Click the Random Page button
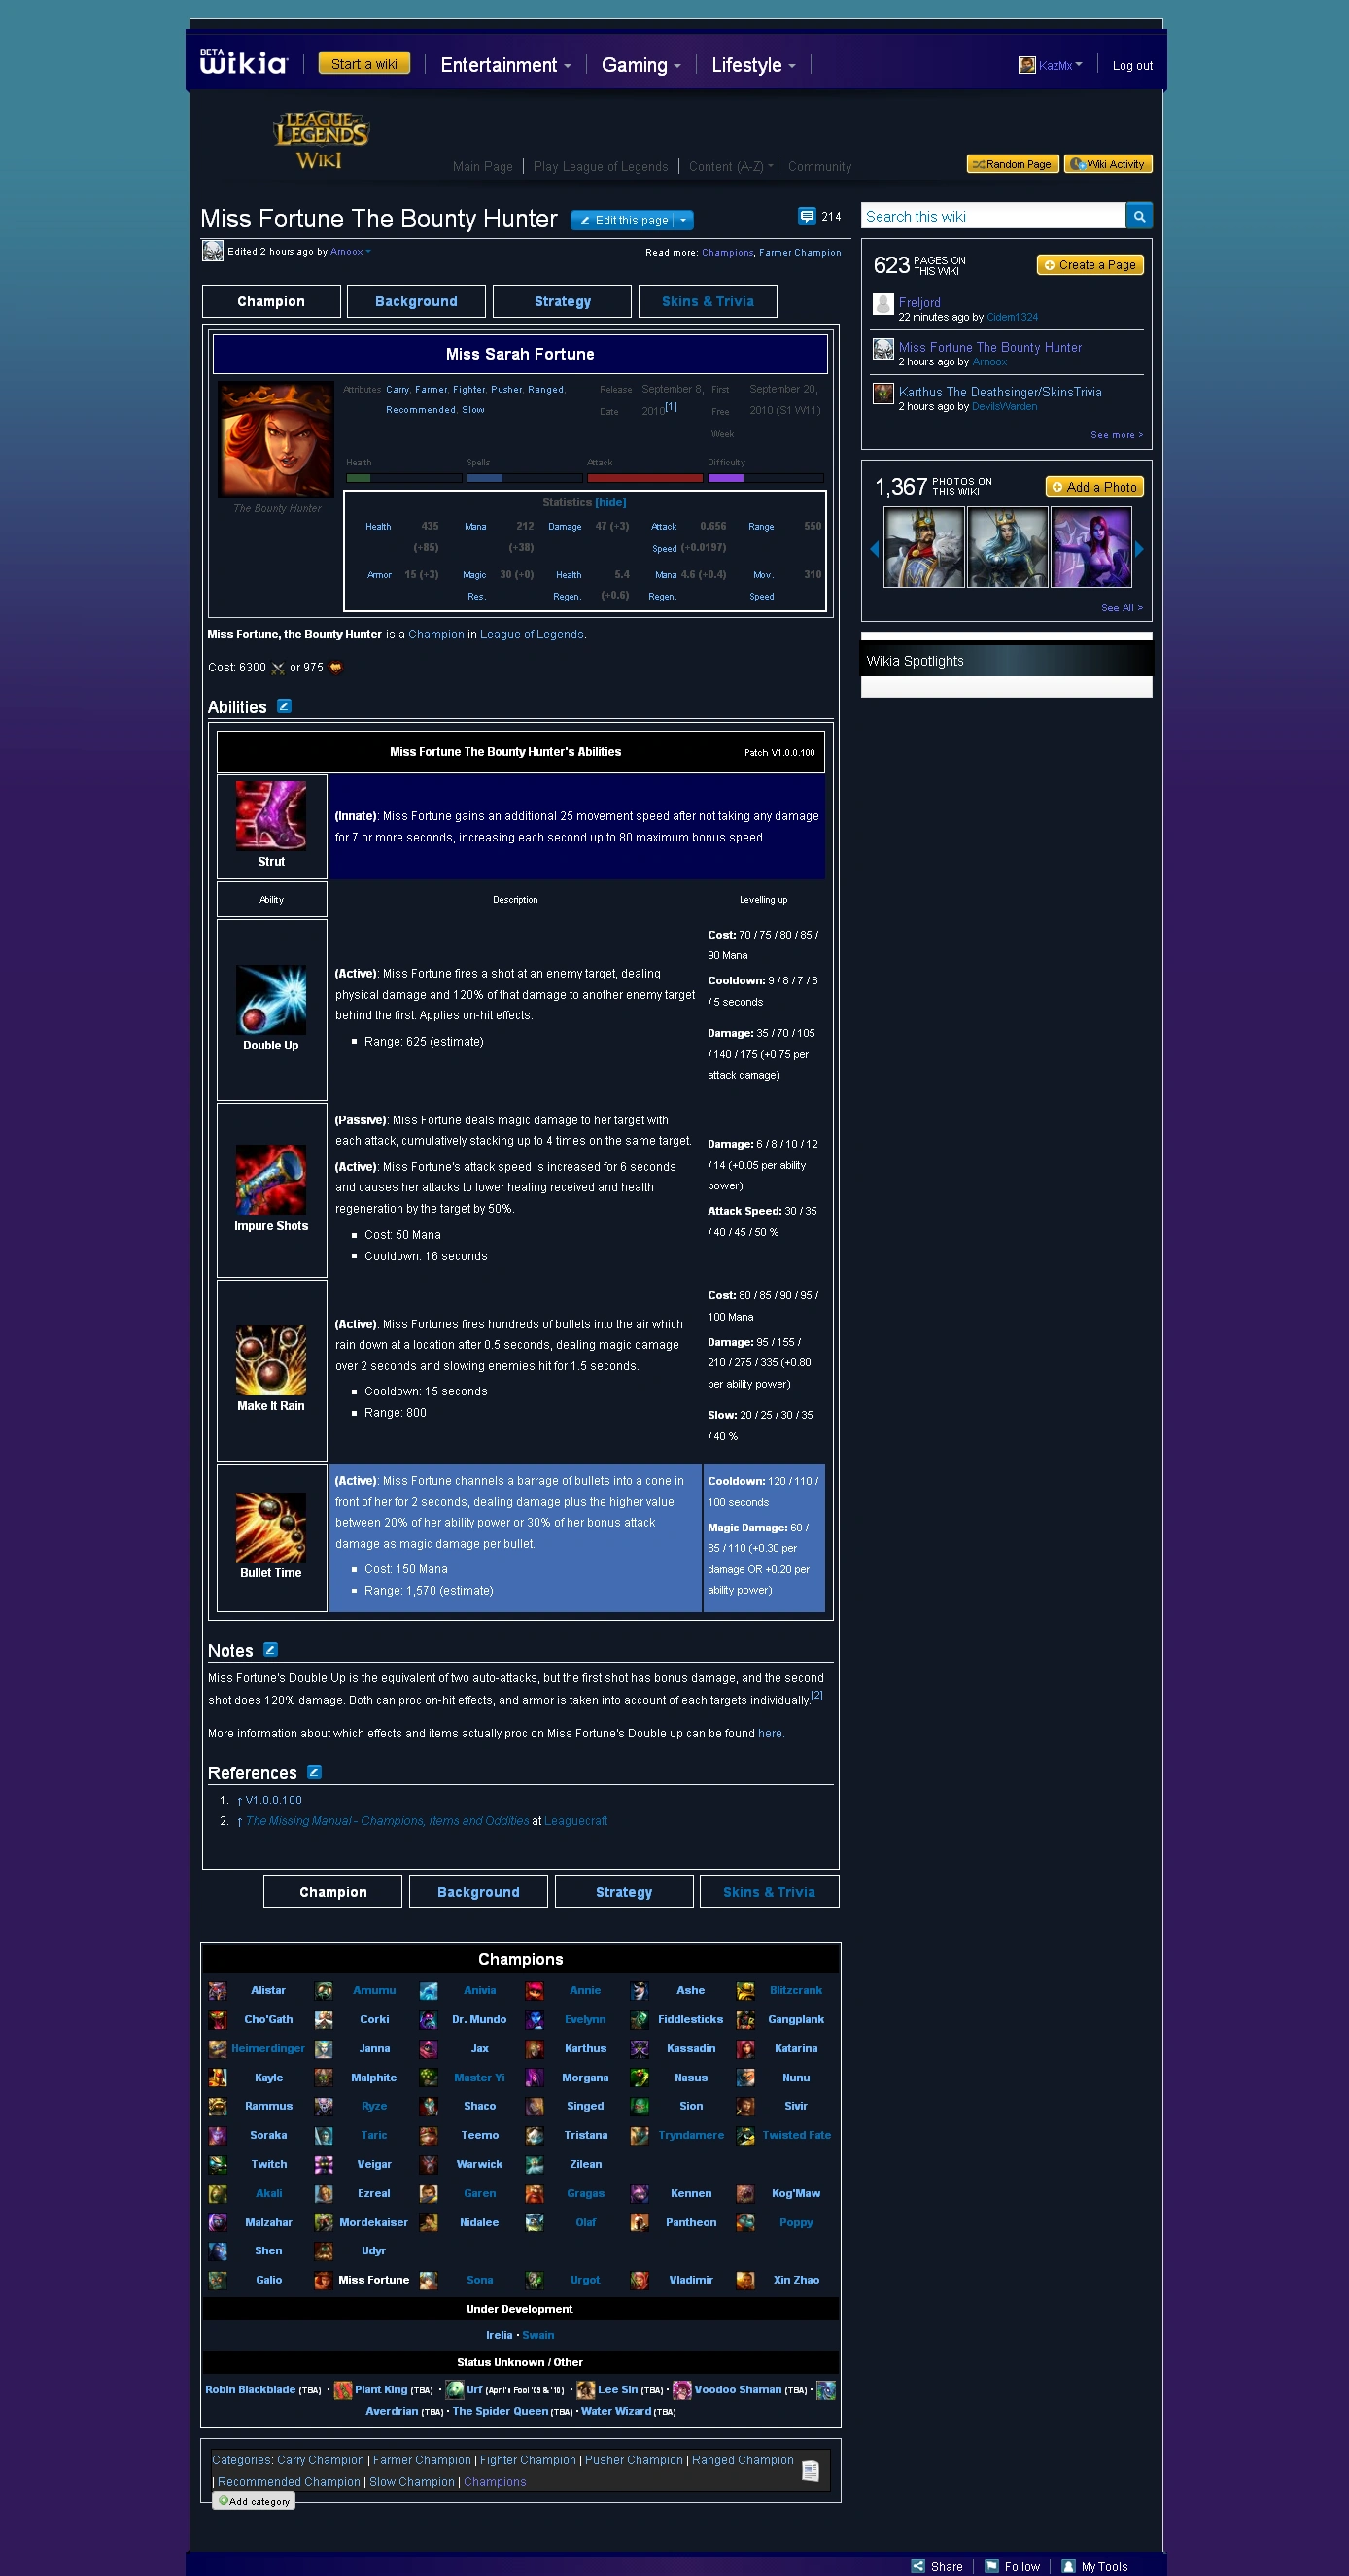This screenshot has width=1349, height=2576. [1012, 164]
